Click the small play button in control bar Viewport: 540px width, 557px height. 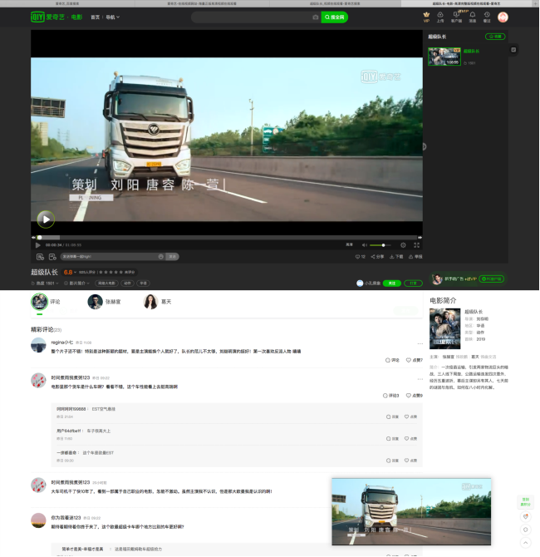pos(38,245)
